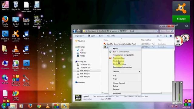Viewport: 194px width, 109px height.
Task: Click the Burn toolbar button
Action: (x=101, y=36)
